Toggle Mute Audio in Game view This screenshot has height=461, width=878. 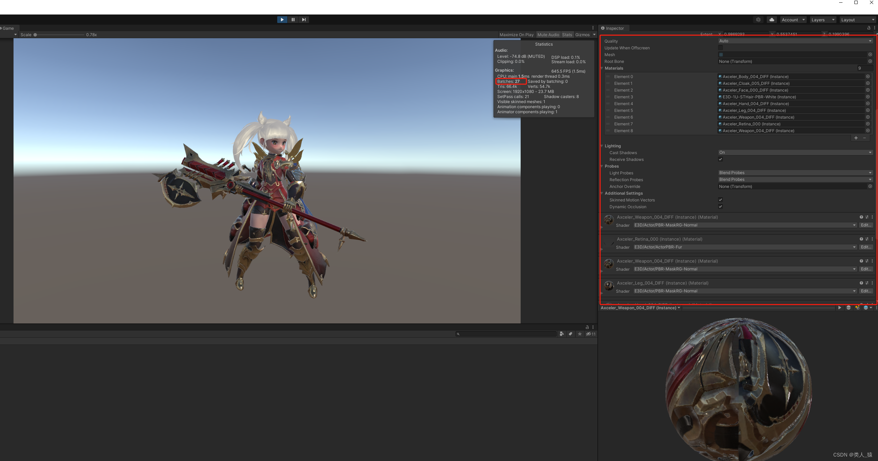coord(548,35)
